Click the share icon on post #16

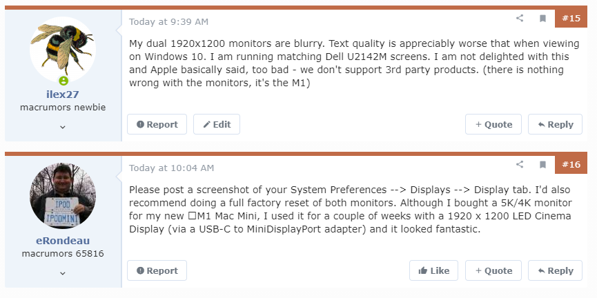click(x=520, y=165)
